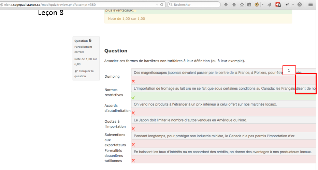
Task: Open the downloads arrow icon
Action: coord(226,5)
